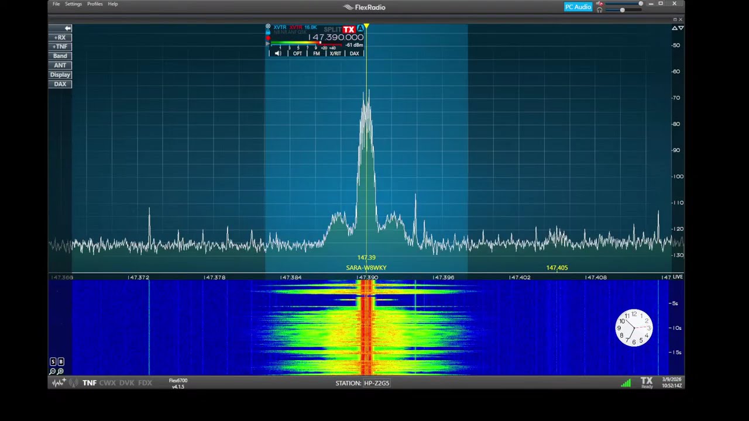Open the File menu
The width and height of the screenshot is (749, 421).
click(x=56, y=4)
